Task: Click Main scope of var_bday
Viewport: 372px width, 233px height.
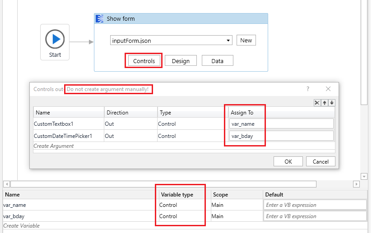Action: coord(237,216)
